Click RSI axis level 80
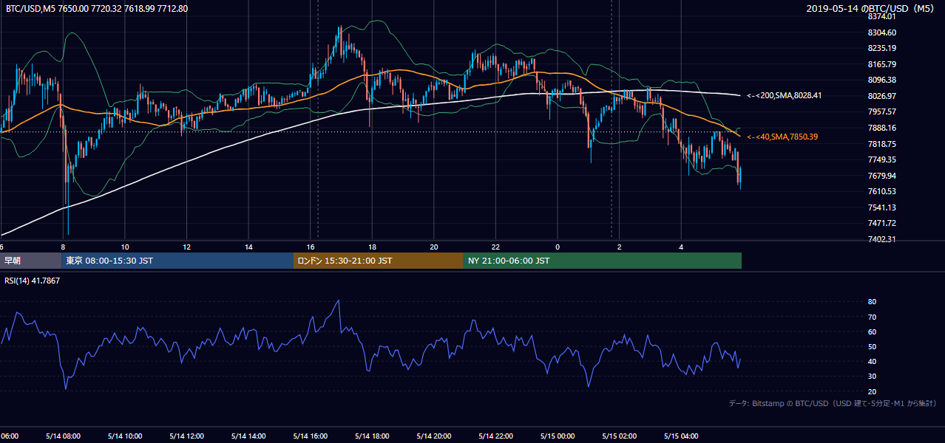This screenshot has height=443, width=945. coord(872,302)
